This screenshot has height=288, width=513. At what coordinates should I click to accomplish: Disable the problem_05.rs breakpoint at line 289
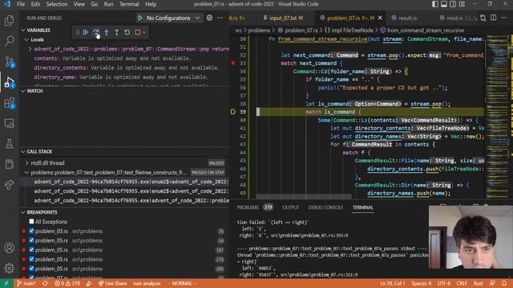[31, 269]
